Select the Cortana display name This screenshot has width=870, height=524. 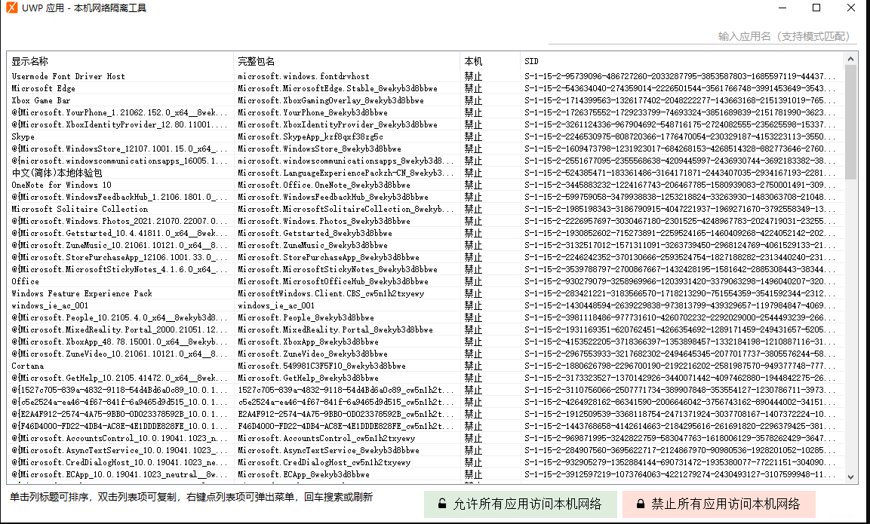point(27,366)
